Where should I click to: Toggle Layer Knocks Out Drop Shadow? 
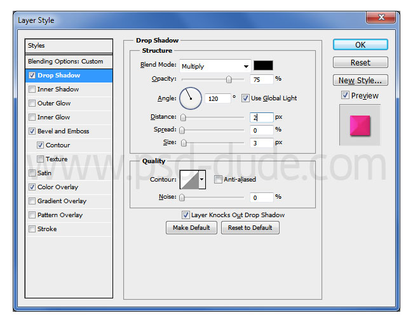[186, 215]
